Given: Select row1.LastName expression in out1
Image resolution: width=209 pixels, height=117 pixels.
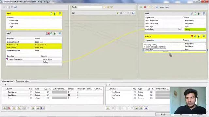Looking at the screenshot, I should 152,24.
